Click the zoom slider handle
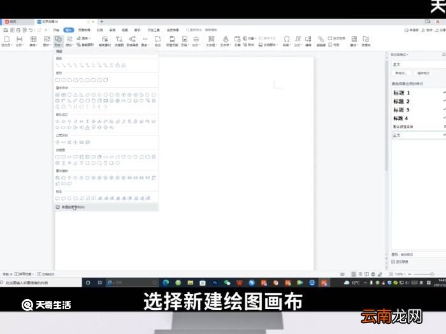Image resolution: width=446 pixels, height=334 pixels. 432,274
